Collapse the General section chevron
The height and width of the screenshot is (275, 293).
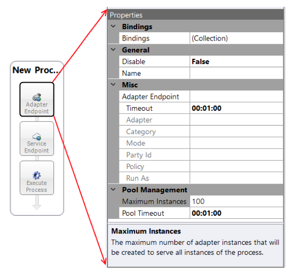click(x=113, y=50)
